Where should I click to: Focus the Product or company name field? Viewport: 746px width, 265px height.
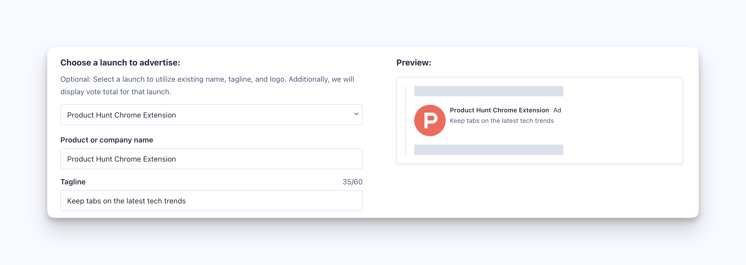211,159
